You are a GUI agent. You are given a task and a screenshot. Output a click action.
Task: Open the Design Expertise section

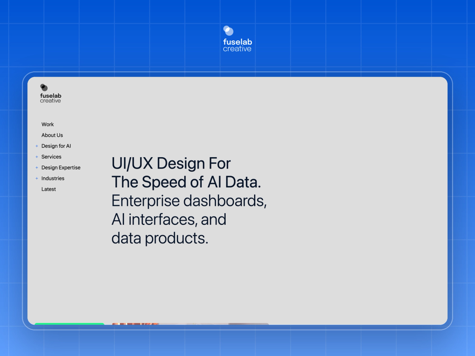[x=61, y=168]
